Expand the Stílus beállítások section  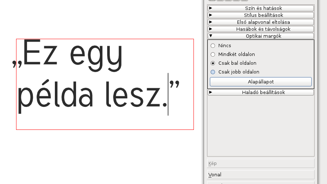coord(261,15)
